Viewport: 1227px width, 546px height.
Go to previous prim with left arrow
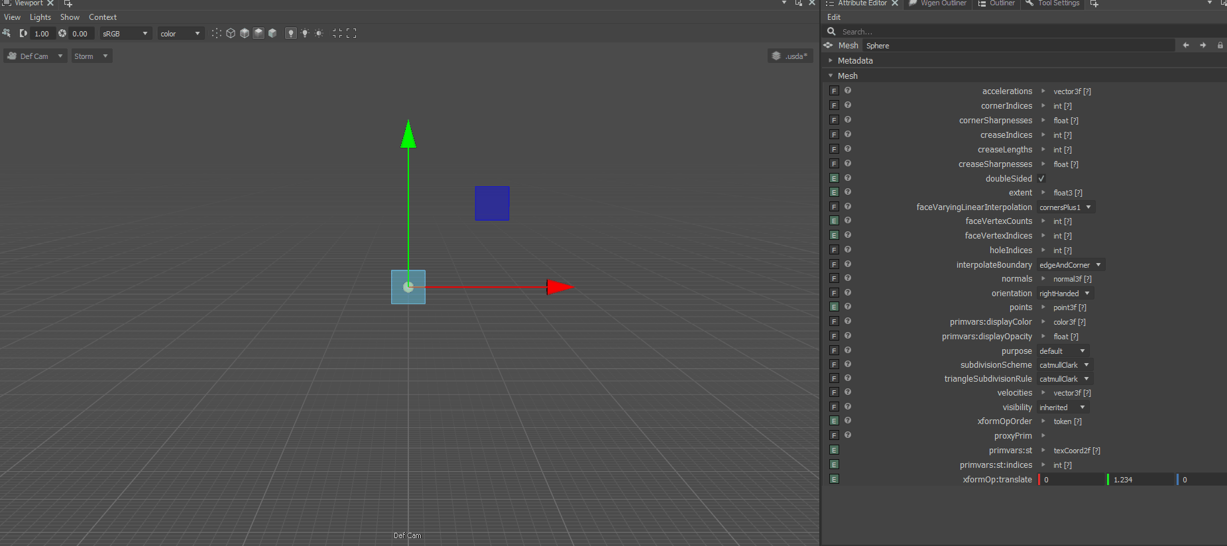[x=1186, y=45]
